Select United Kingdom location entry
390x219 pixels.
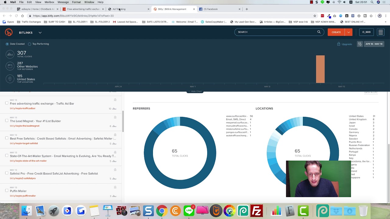(x=358, y=119)
